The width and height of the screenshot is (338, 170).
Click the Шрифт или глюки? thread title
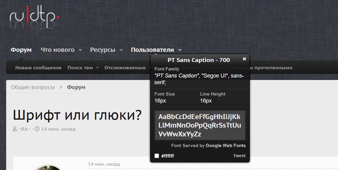coord(77,115)
